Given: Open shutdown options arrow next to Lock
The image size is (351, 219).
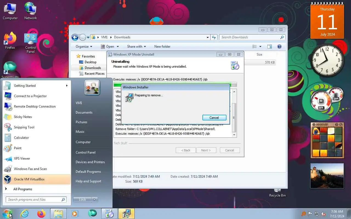Looking at the screenshot, I should [x=95, y=200].
